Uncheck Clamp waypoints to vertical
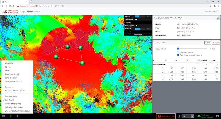 click(x=178, y=55)
